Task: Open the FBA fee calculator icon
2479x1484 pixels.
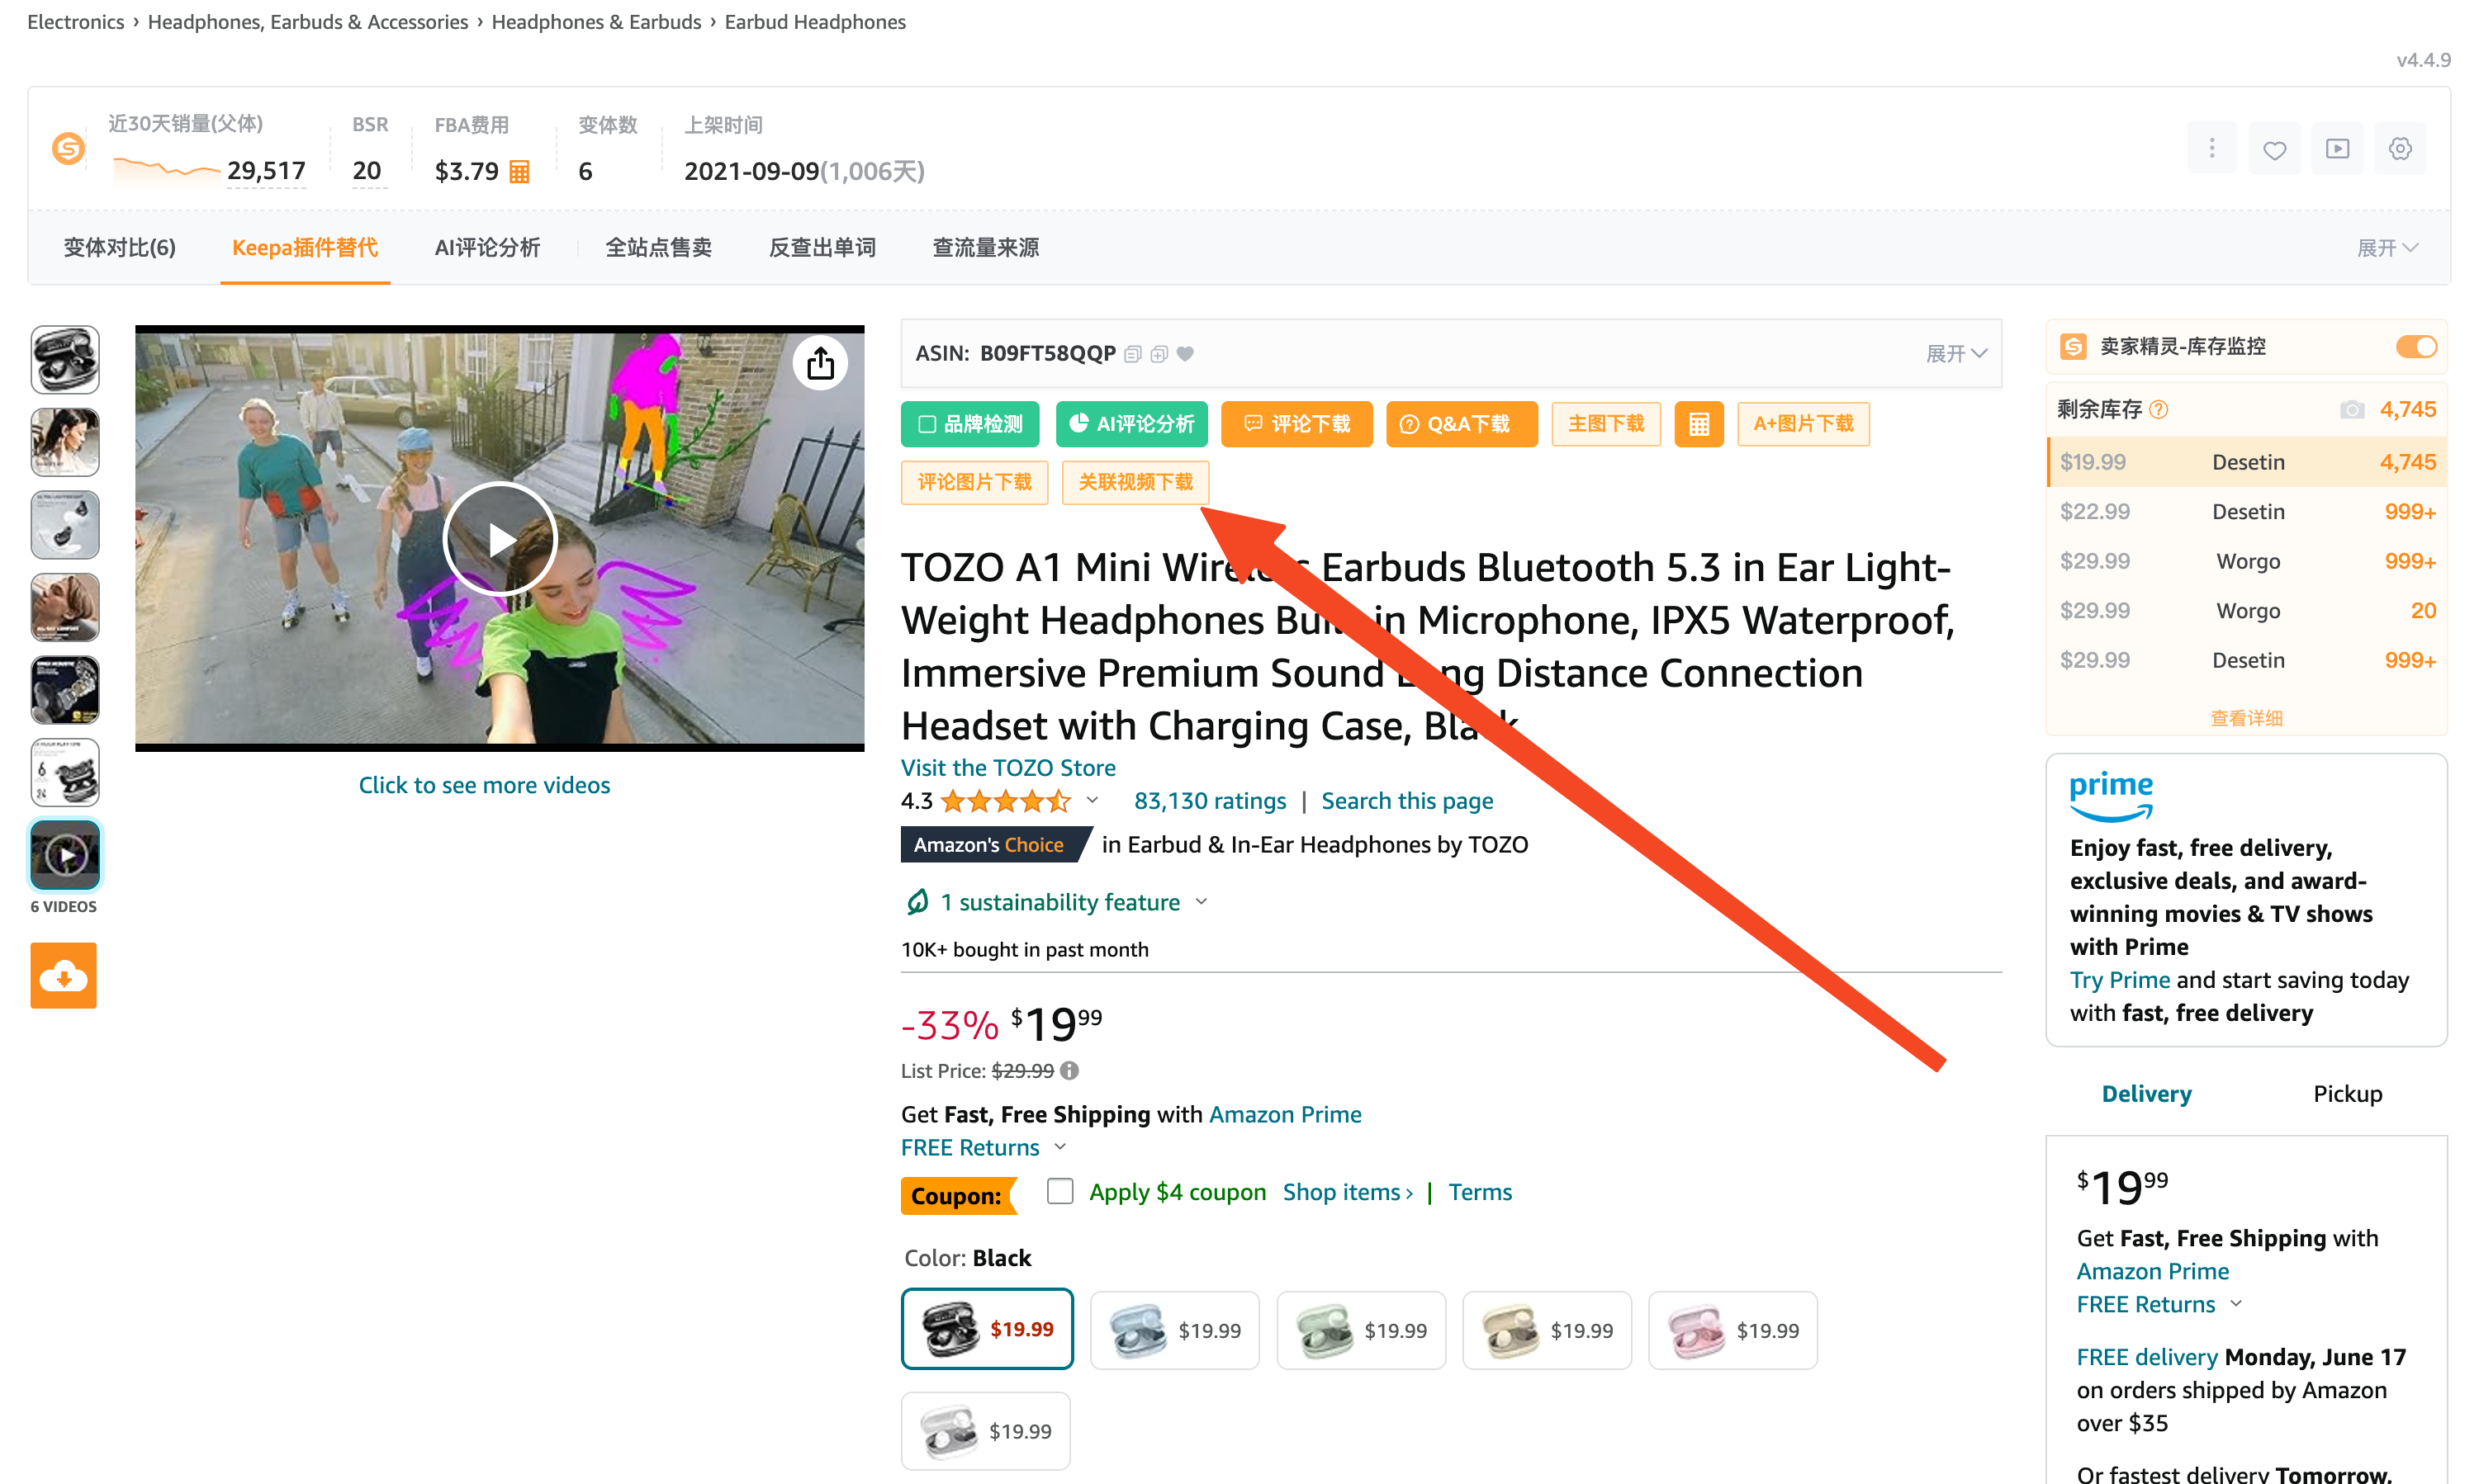Action: coord(519,172)
